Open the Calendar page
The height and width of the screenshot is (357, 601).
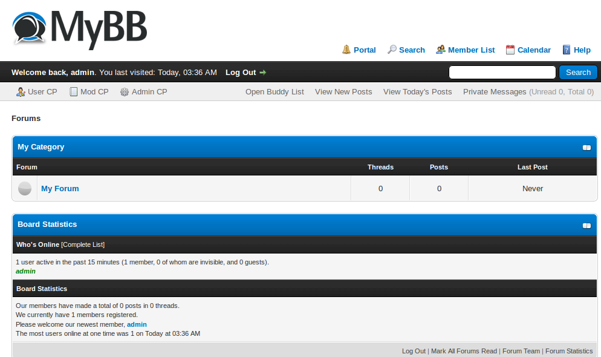click(534, 50)
